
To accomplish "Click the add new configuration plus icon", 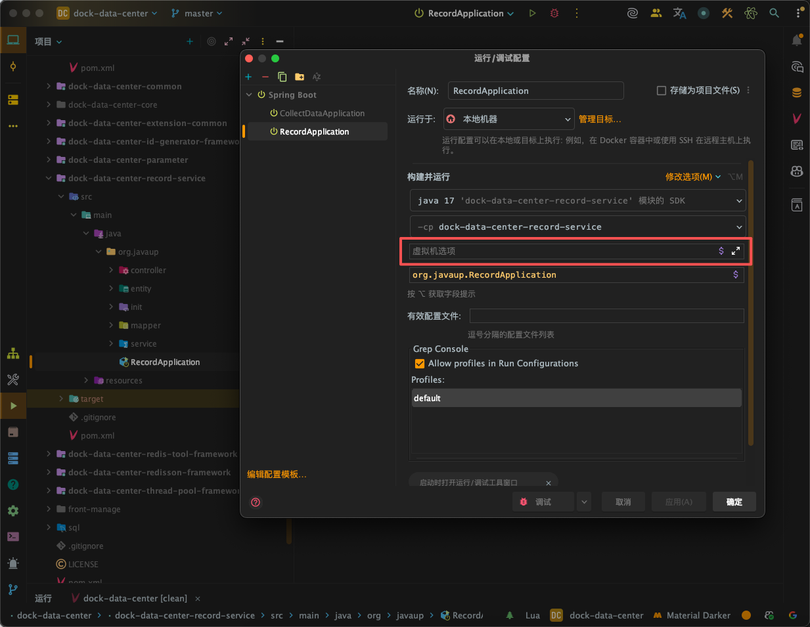I will tap(248, 77).
